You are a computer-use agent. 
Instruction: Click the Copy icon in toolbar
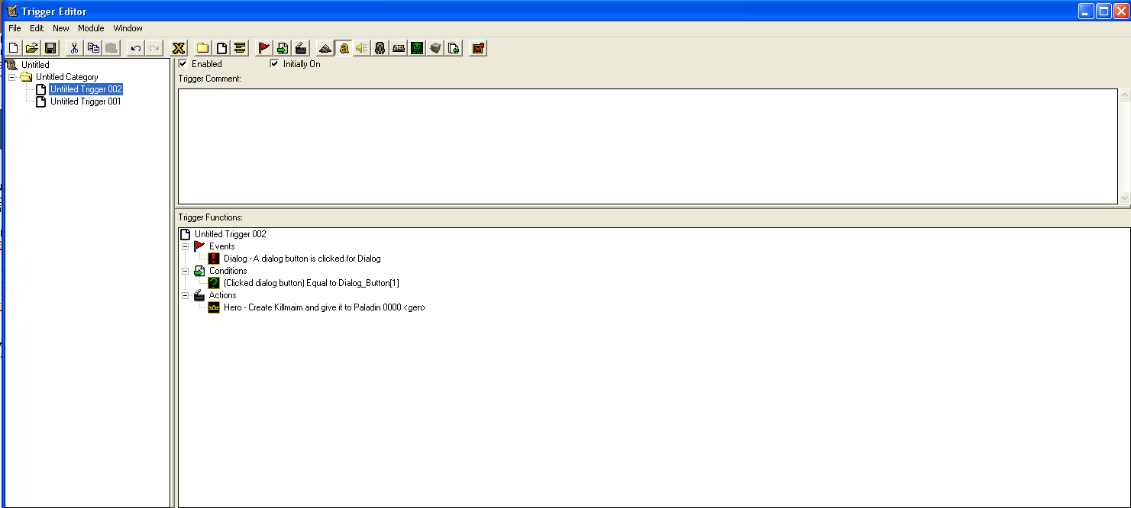click(93, 48)
